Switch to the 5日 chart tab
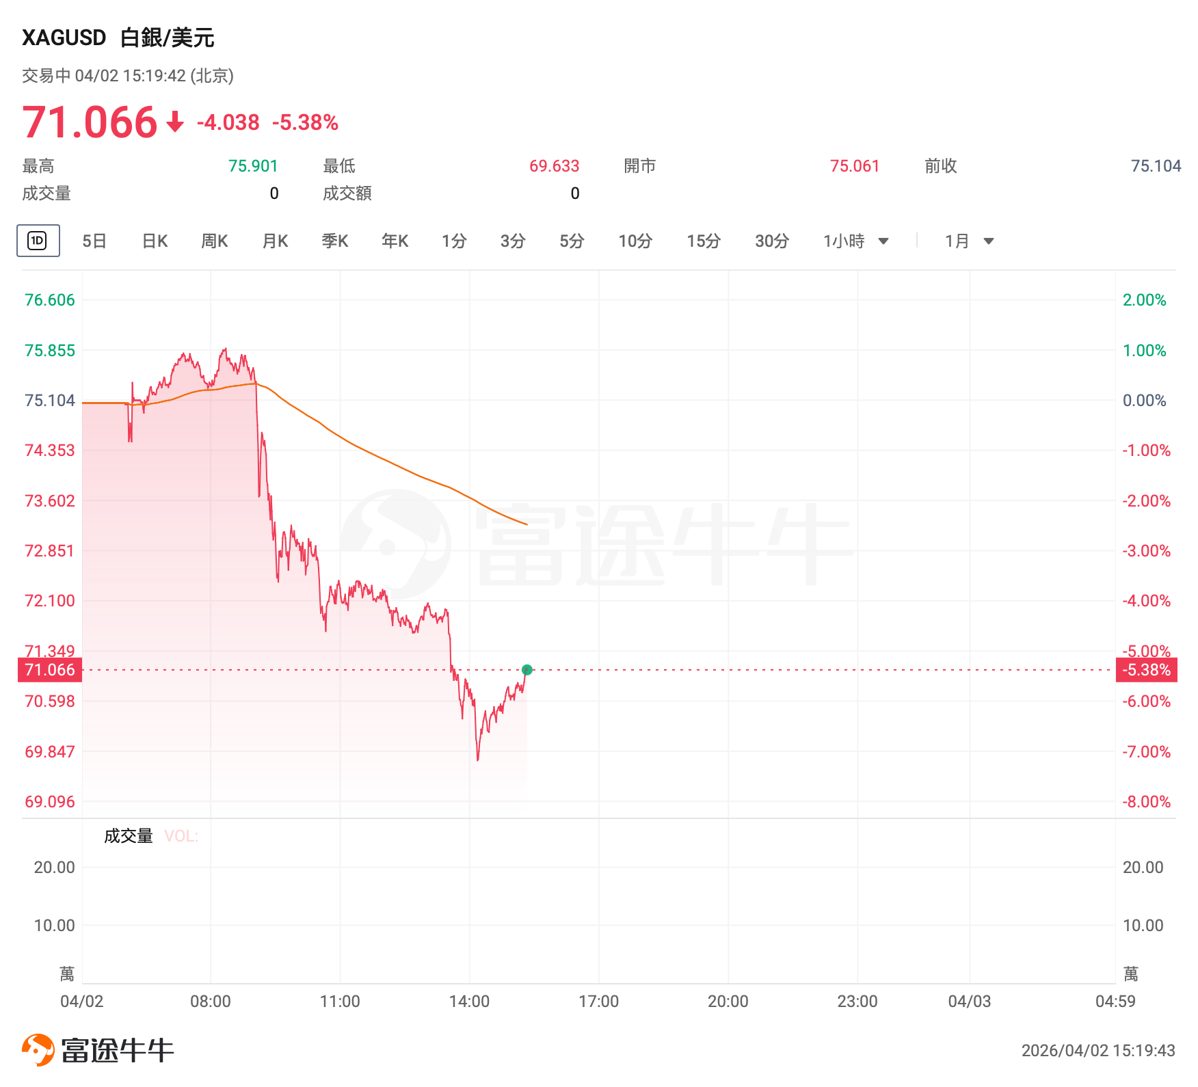This screenshot has width=1198, height=1087. pos(94,241)
